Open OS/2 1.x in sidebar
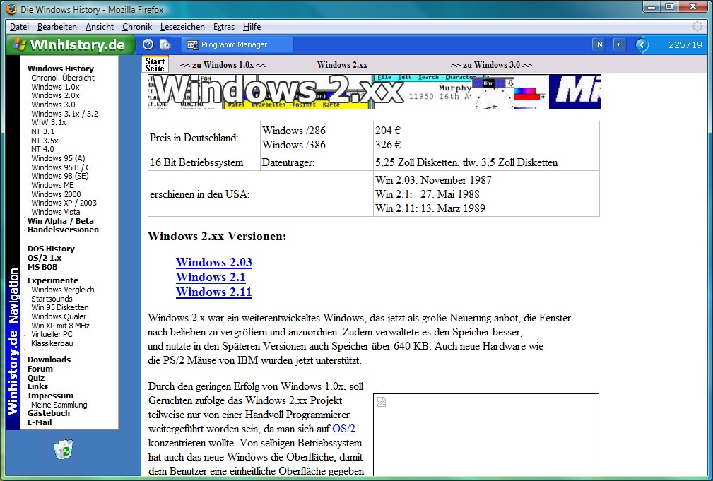Image resolution: width=713 pixels, height=481 pixels. tap(44, 258)
